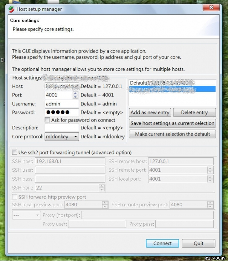Decrease SSH local port with down arrow
Image resolution: width=228 pixels, height=261 pixels.
tap(210, 181)
